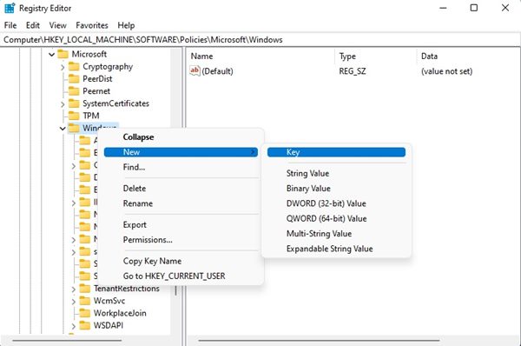Click the registry path address bar
Image resolution: width=521 pixels, height=346 pixels.
click(260, 40)
